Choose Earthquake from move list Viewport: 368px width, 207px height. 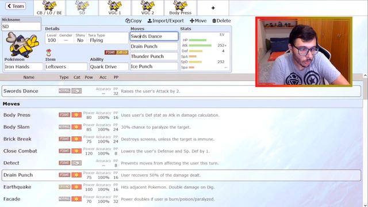click(181, 187)
